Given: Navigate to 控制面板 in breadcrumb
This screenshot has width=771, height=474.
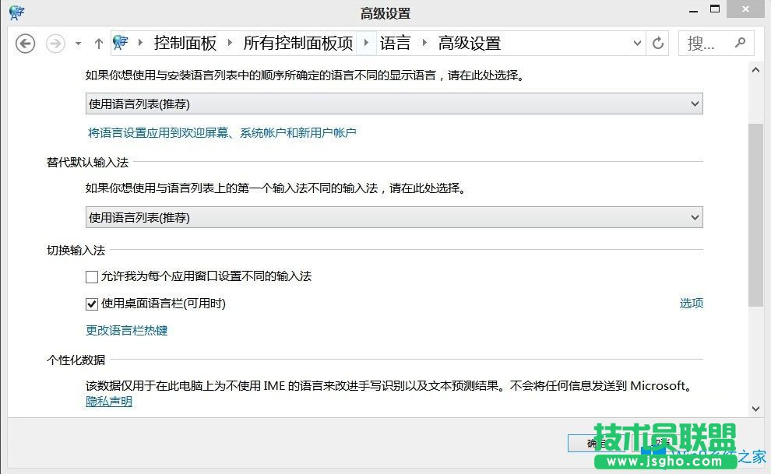Looking at the screenshot, I should [186, 43].
